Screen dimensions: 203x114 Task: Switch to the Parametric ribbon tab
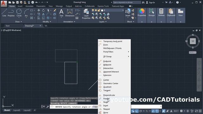click(x=41, y=6)
